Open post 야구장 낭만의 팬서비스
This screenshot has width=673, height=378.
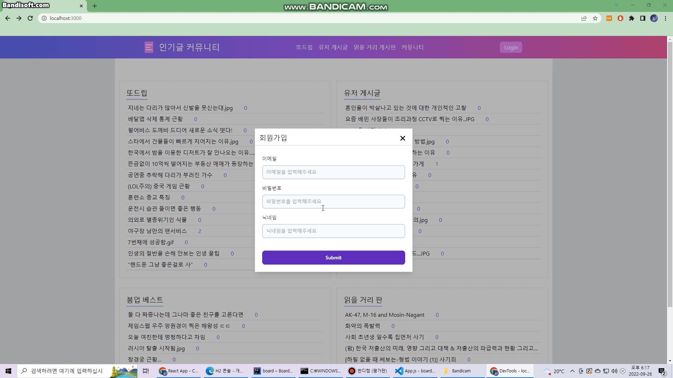157,231
